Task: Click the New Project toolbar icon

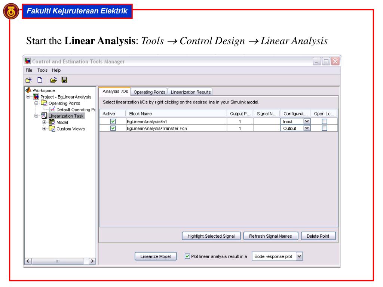Action: [29, 80]
